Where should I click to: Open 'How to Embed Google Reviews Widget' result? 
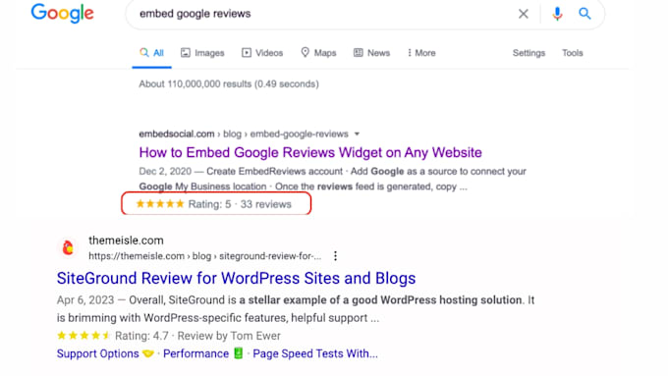(x=310, y=152)
